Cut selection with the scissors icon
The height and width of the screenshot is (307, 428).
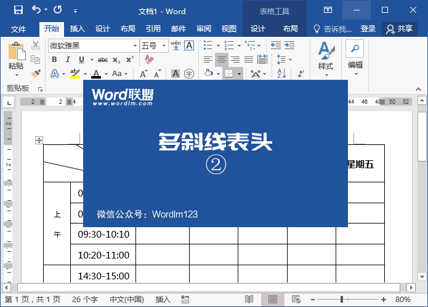pyautogui.click(x=36, y=45)
